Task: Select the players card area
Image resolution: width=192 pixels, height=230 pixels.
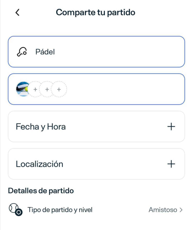Action: coord(96,89)
